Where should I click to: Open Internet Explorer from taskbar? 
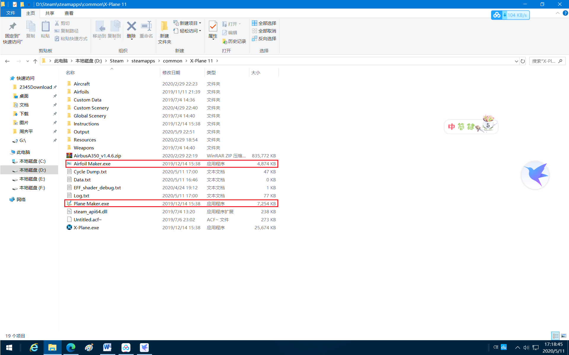[34, 348]
